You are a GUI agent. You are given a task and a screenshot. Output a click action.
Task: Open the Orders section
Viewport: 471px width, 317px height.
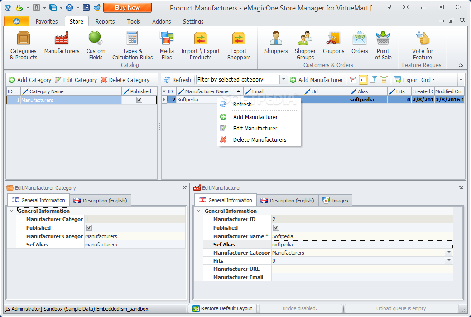(x=360, y=43)
